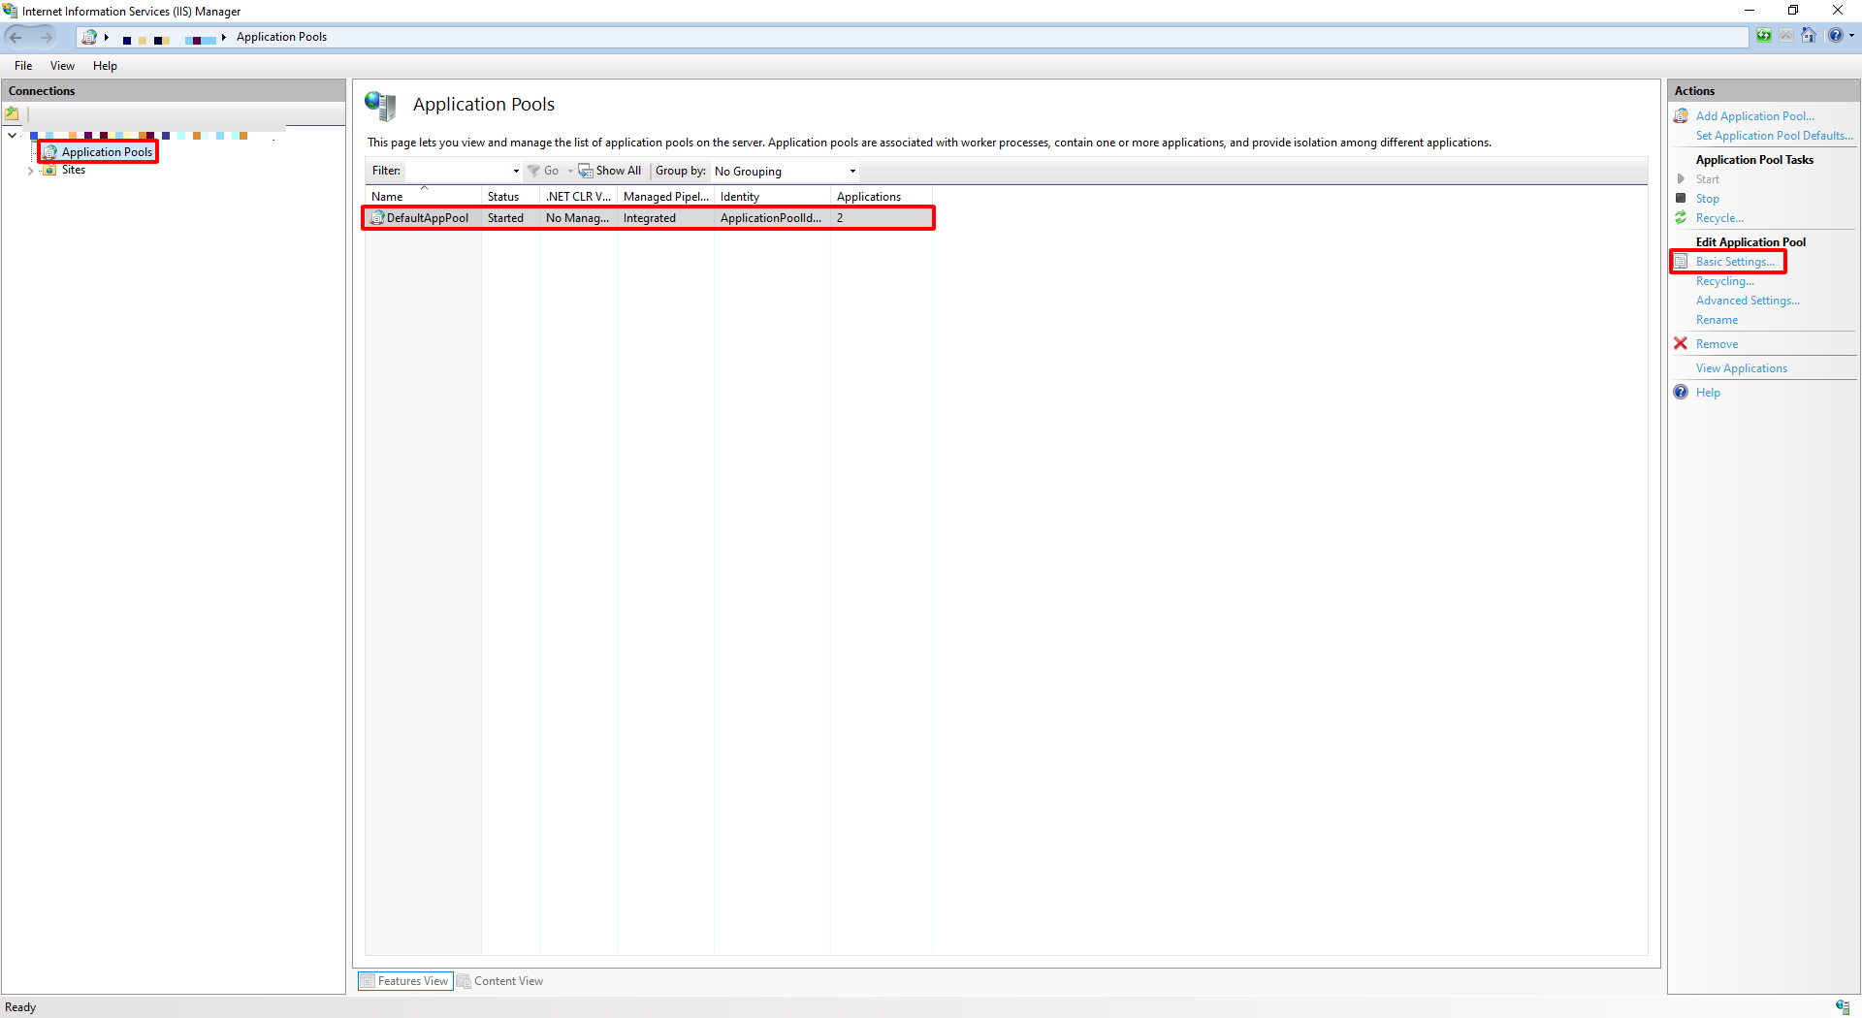Image resolution: width=1862 pixels, height=1018 pixels.
Task: Sort by Managed Pipel... column header
Action: point(665,197)
